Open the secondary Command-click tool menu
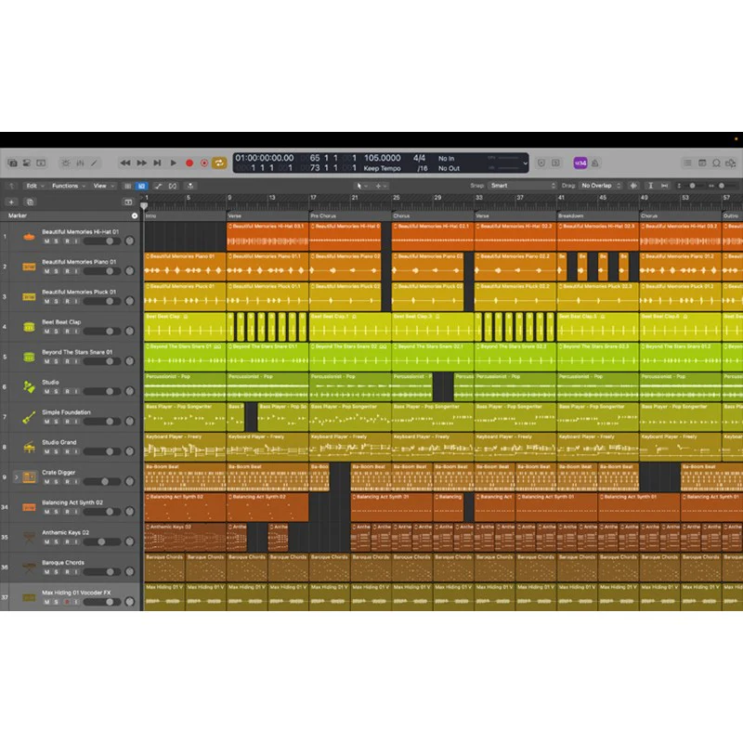This screenshot has height=743, width=743. [382, 186]
